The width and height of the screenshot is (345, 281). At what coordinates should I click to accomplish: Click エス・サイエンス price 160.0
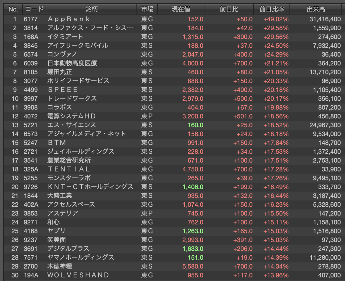195,125
